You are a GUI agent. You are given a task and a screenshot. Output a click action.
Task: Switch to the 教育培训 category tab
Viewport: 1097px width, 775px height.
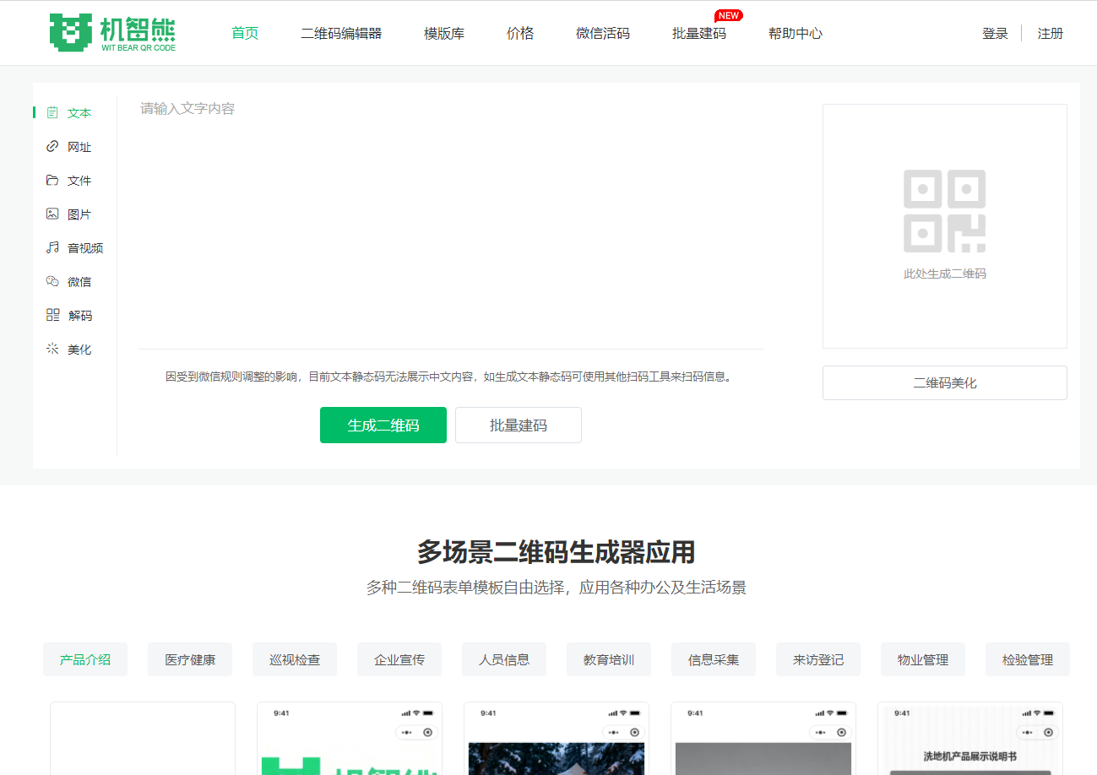tap(609, 659)
